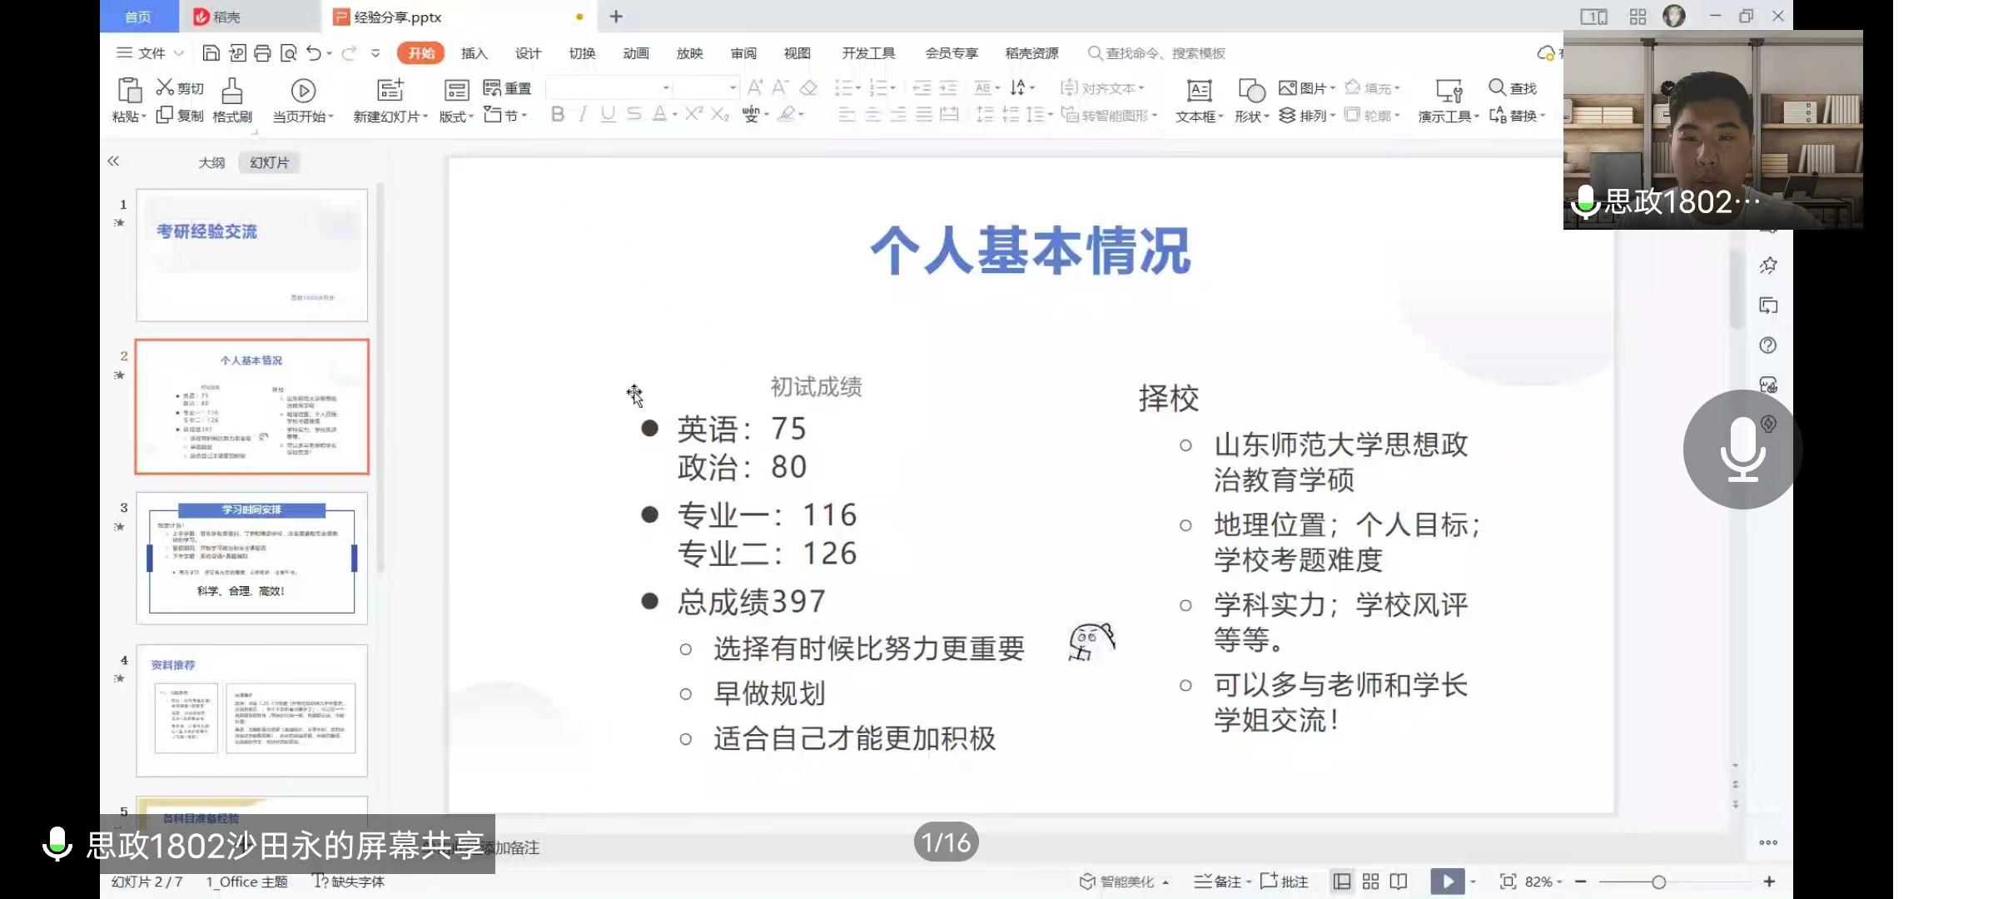1998x899 pixels.
Task: Click the Undo arrow icon
Action: pos(313,53)
